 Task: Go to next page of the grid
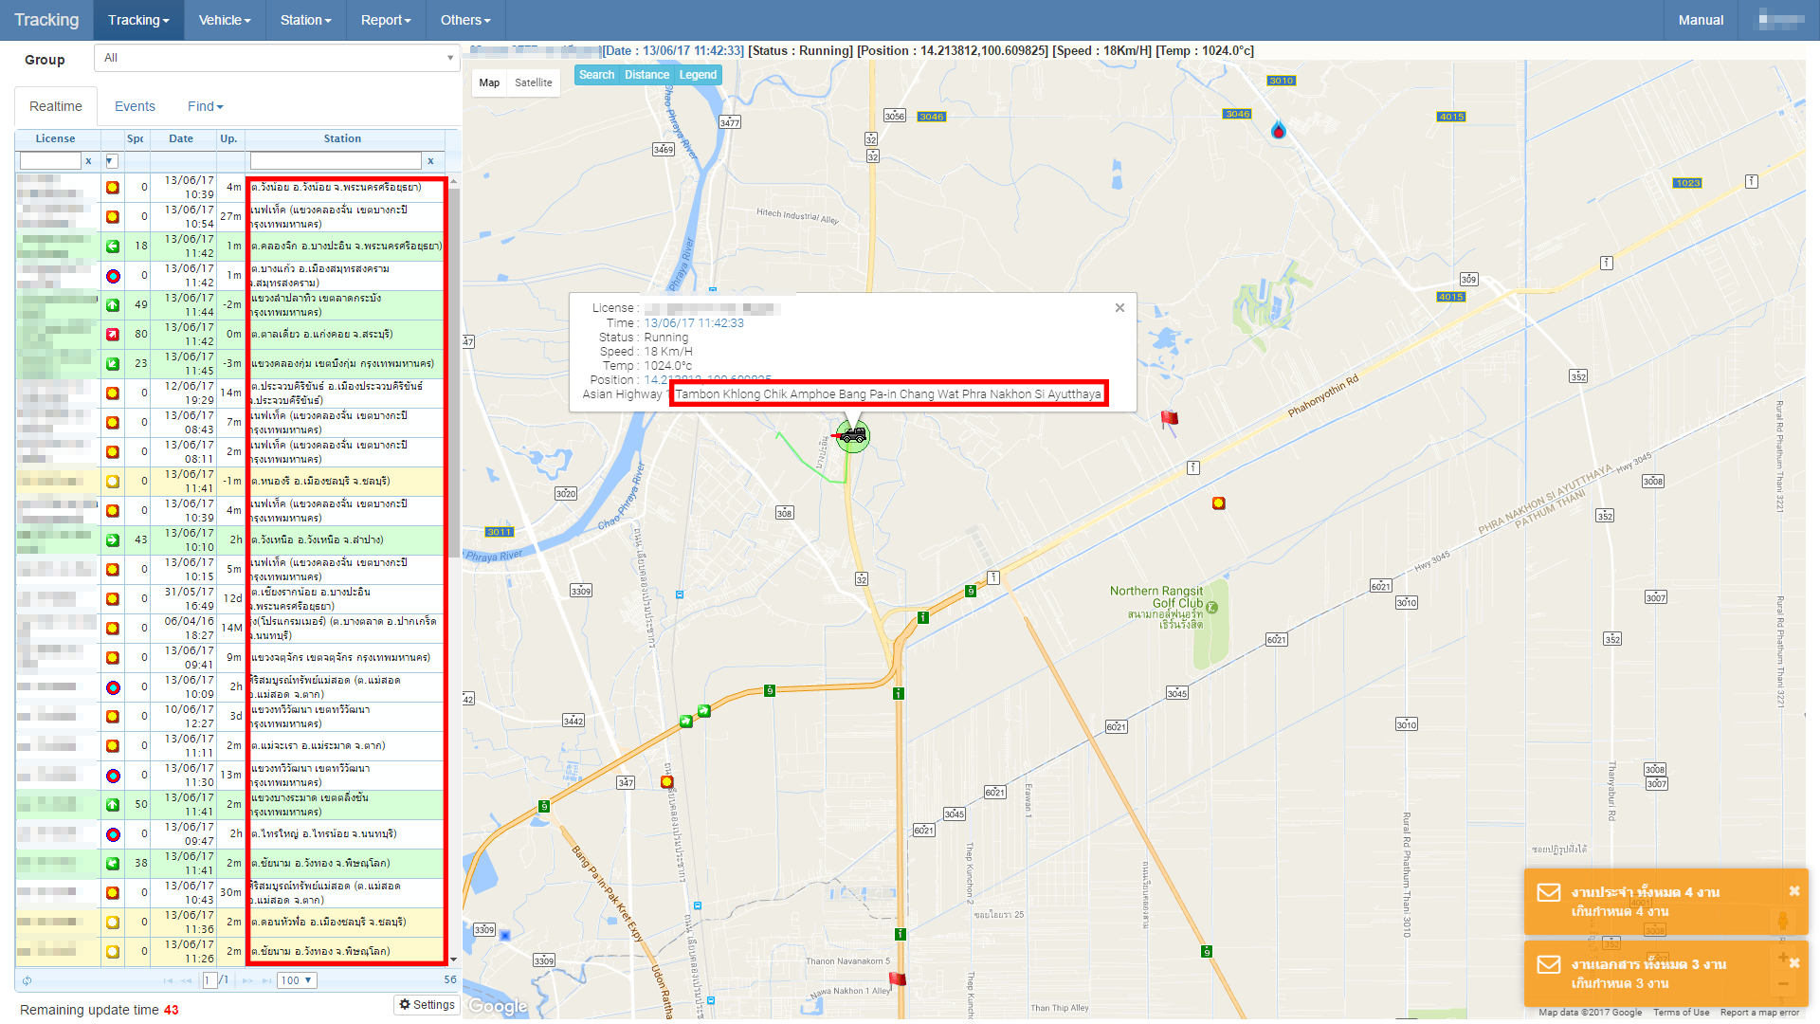click(x=247, y=980)
